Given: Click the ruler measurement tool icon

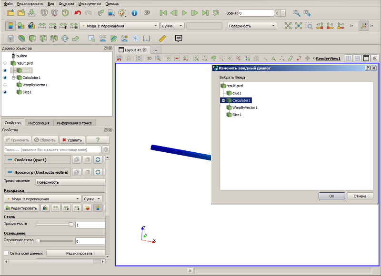Looking at the screenshot, I should click(x=162, y=39).
